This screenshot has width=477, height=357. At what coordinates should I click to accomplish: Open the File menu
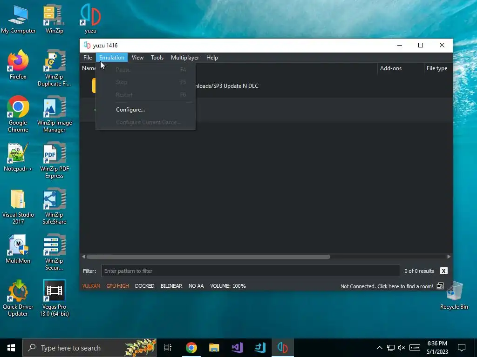pos(88,58)
